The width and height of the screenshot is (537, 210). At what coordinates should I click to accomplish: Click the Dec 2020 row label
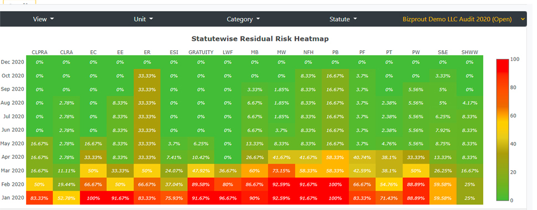click(13, 62)
